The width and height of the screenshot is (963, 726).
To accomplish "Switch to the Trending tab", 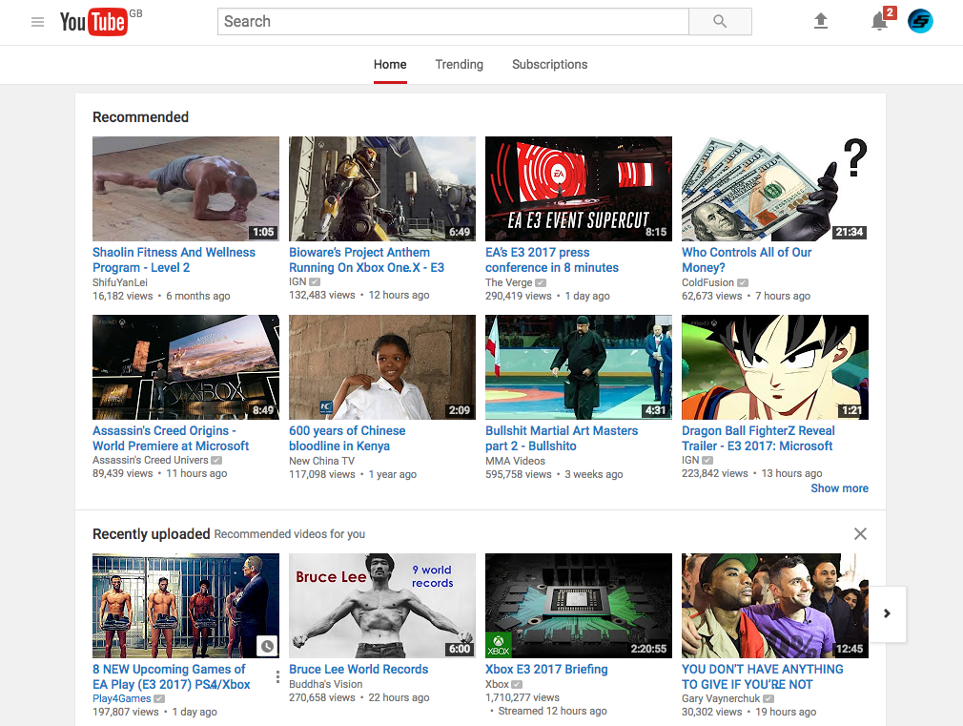I will (x=460, y=65).
